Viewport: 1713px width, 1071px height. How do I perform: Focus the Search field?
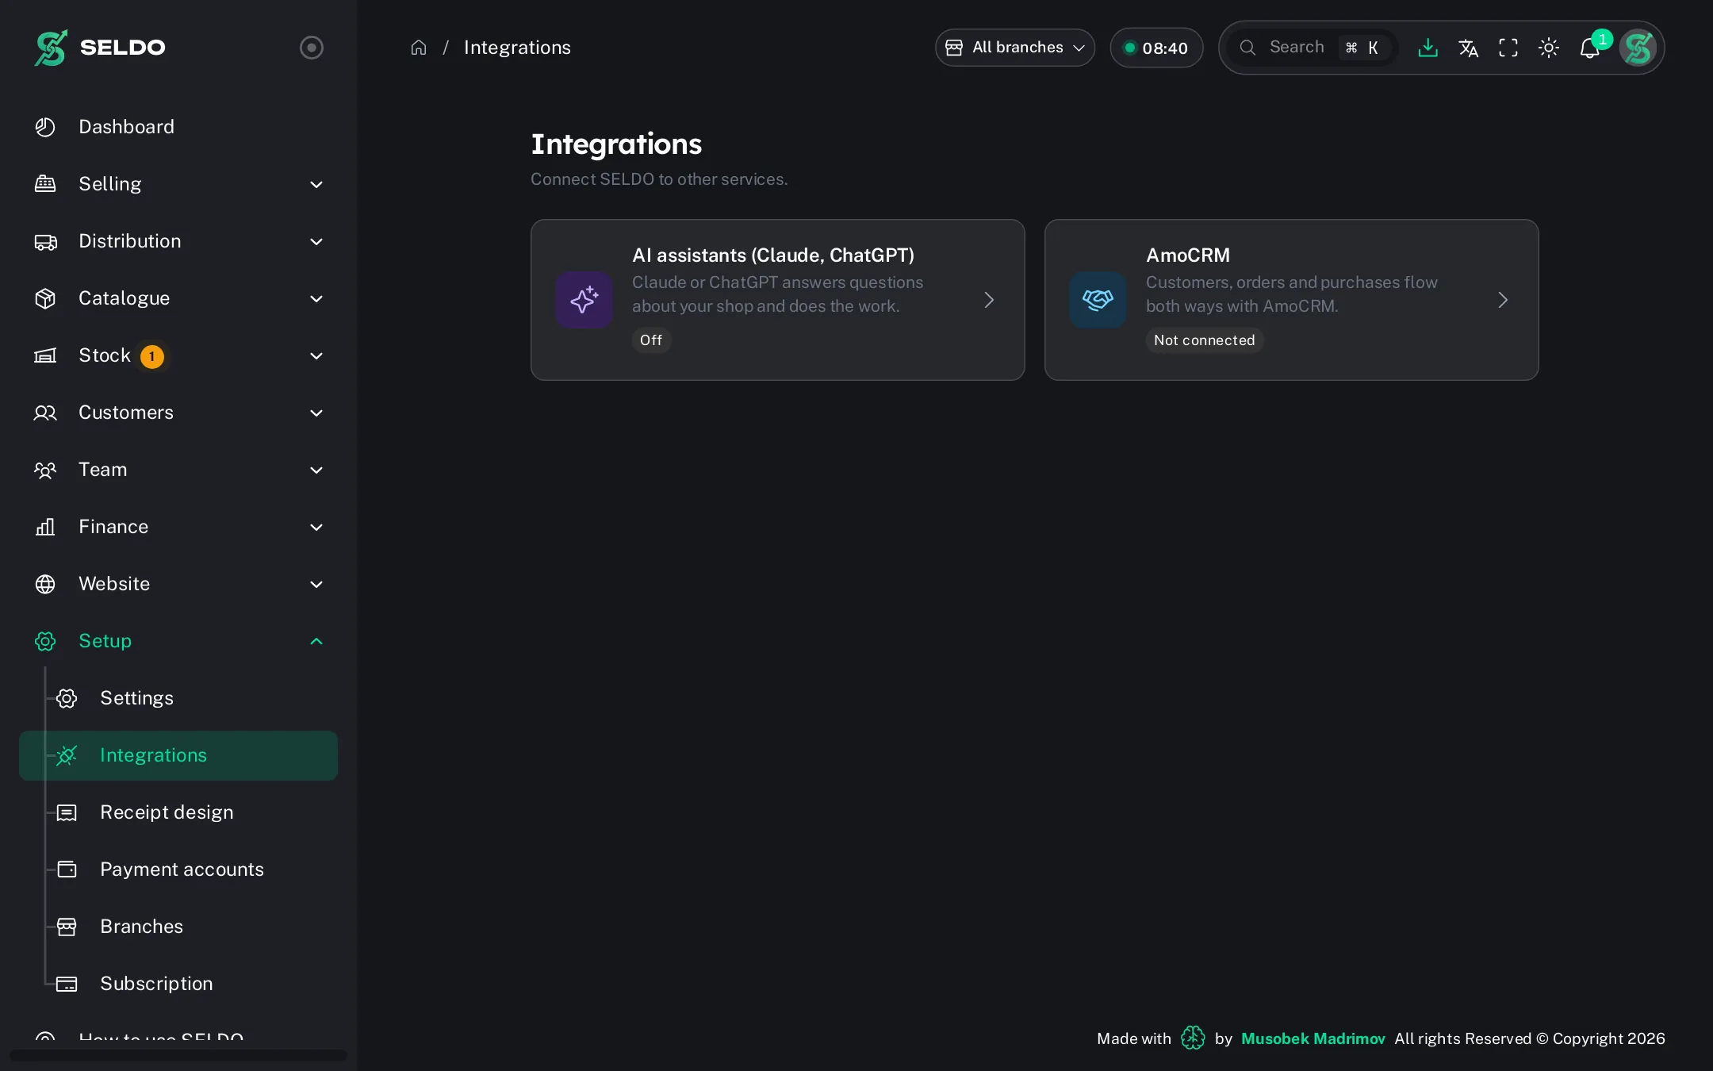[x=1313, y=48]
